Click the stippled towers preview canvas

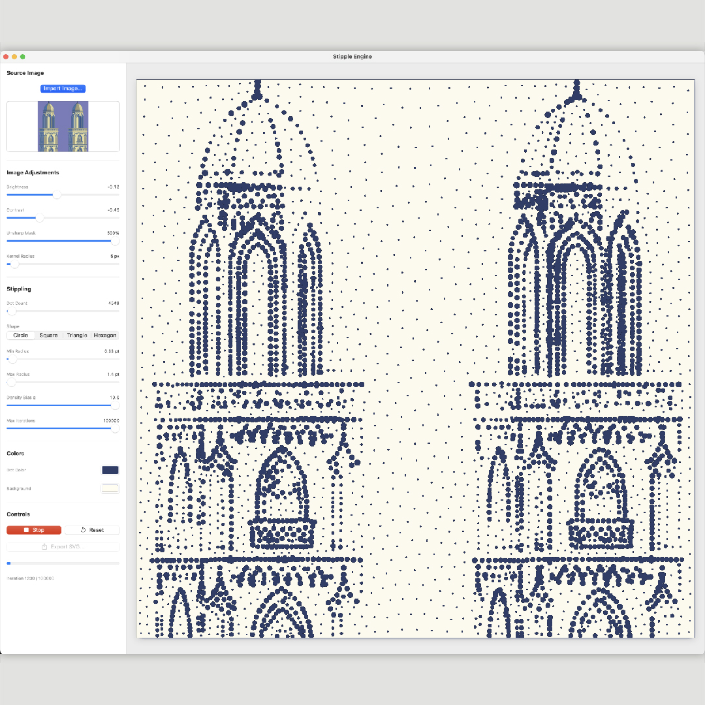coord(416,359)
